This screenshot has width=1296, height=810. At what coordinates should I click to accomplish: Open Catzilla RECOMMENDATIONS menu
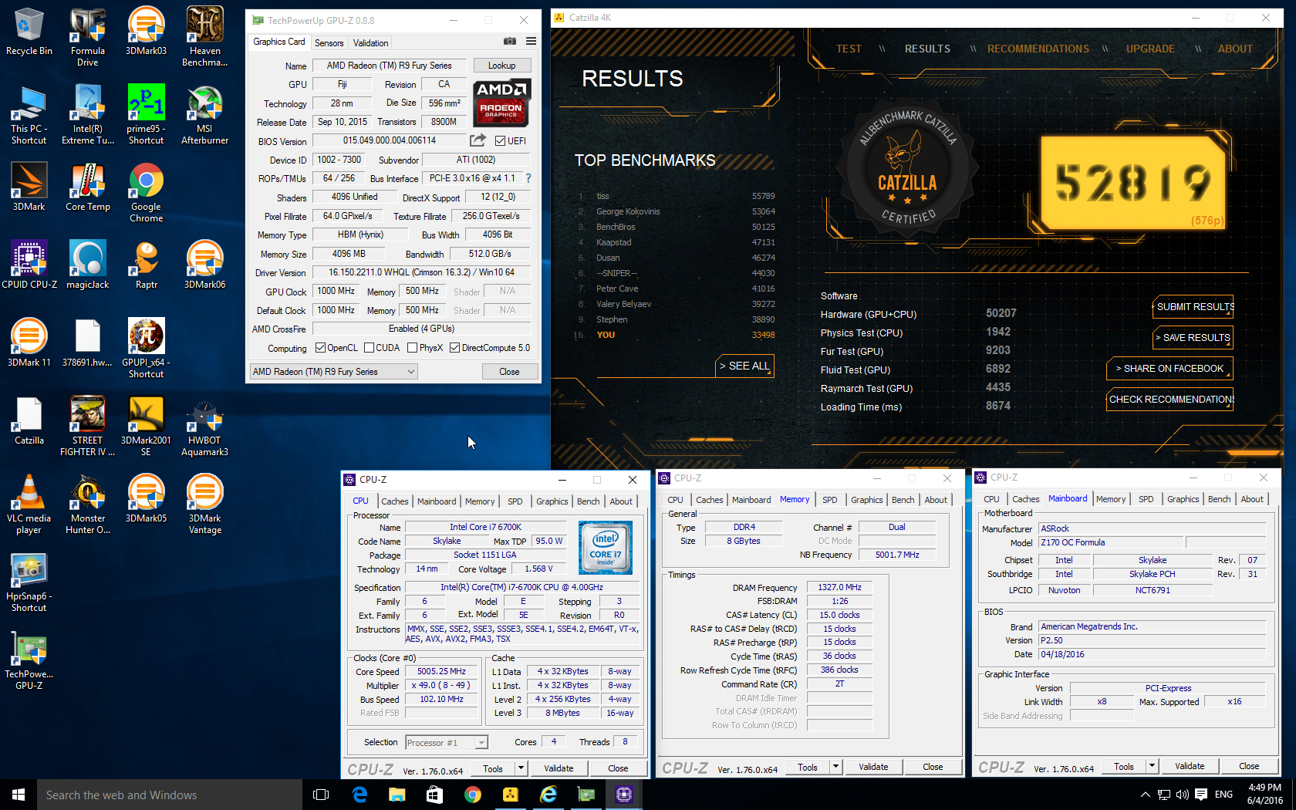tap(1038, 49)
